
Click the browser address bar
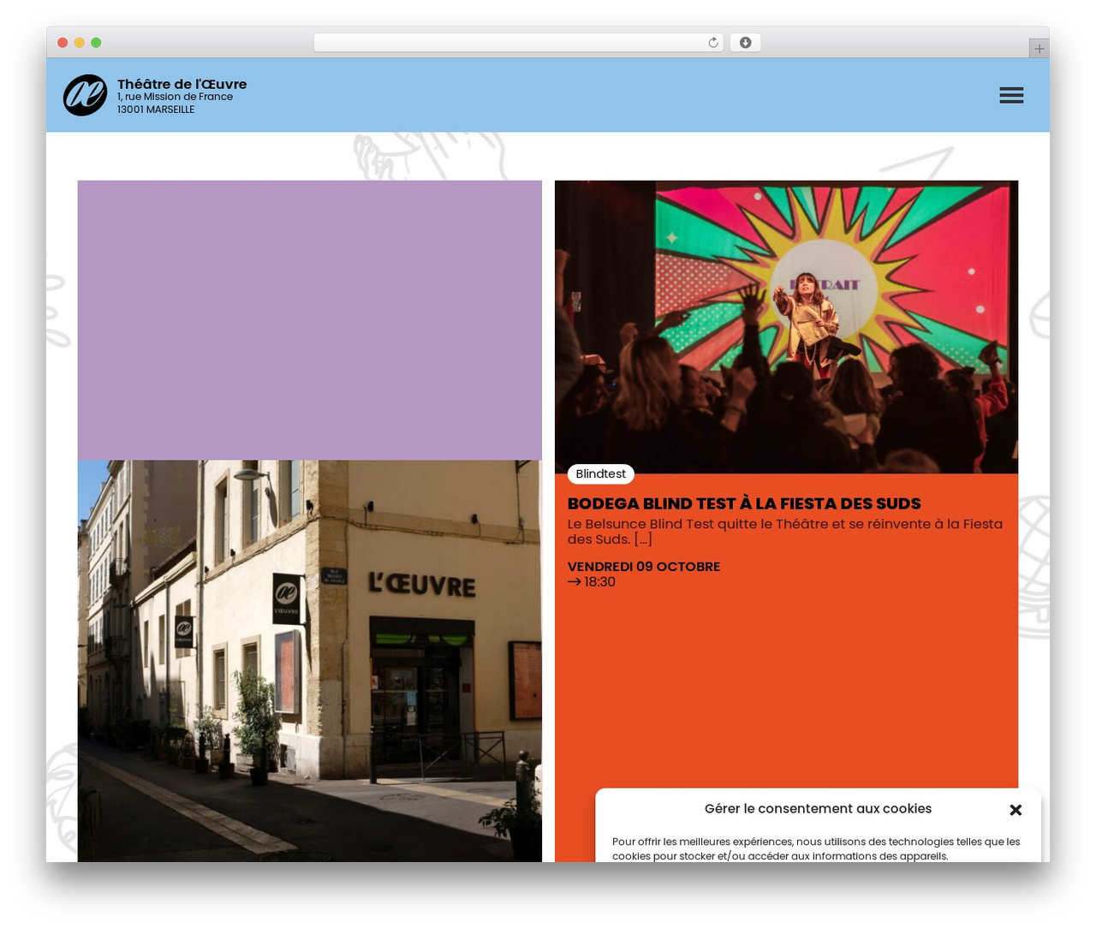pyautogui.click(x=518, y=43)
